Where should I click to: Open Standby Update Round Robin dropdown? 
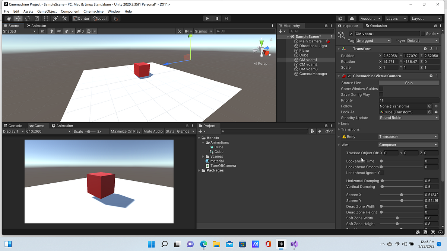tap(409, 118)
